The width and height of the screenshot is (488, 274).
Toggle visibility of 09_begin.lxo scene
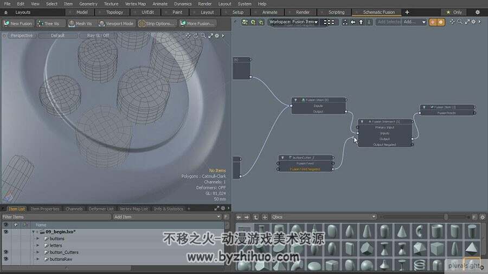tap(5, 231)
